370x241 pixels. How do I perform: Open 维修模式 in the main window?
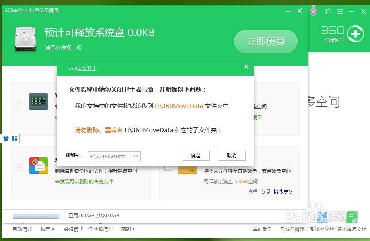(x=74, y=229)
